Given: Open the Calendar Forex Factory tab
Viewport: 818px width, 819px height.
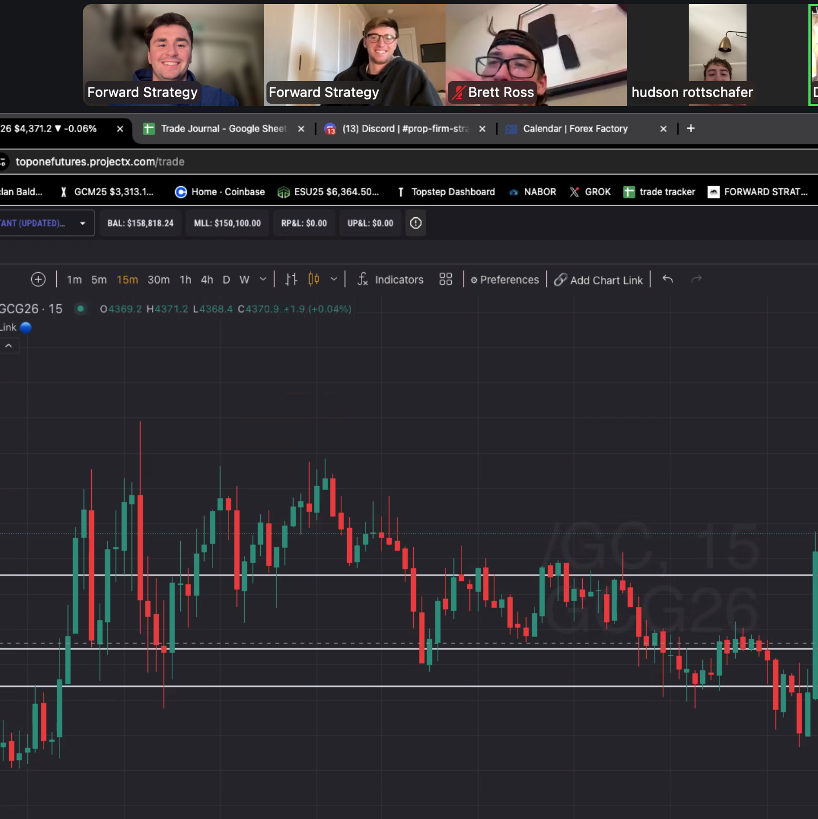Looking at the screenshot, I should point(574,129).
